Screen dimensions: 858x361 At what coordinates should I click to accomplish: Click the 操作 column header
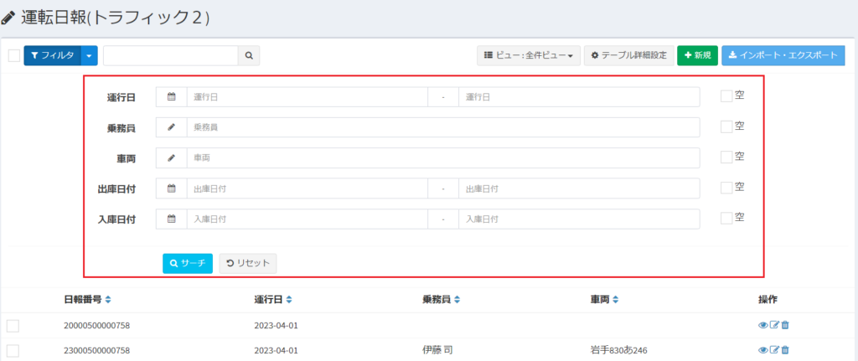(768, 300)
